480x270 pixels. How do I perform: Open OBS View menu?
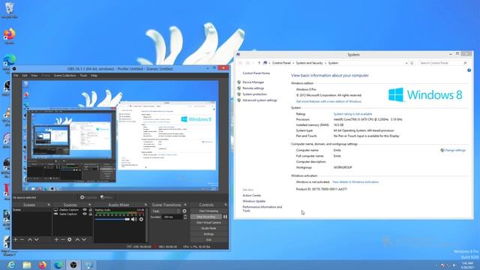34,75
